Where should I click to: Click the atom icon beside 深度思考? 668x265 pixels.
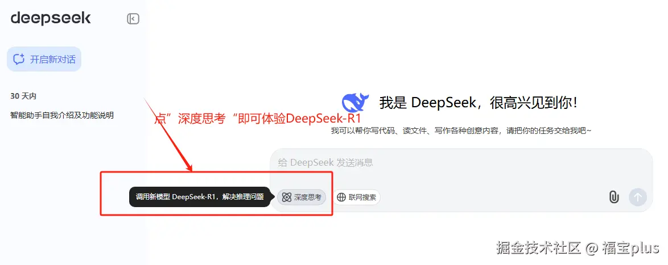pos(287,197)
